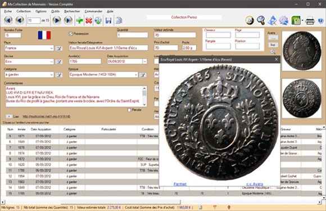Click Fermer link in coin popup
Screen dimensions: 326x211
click(x=180, y=184)
